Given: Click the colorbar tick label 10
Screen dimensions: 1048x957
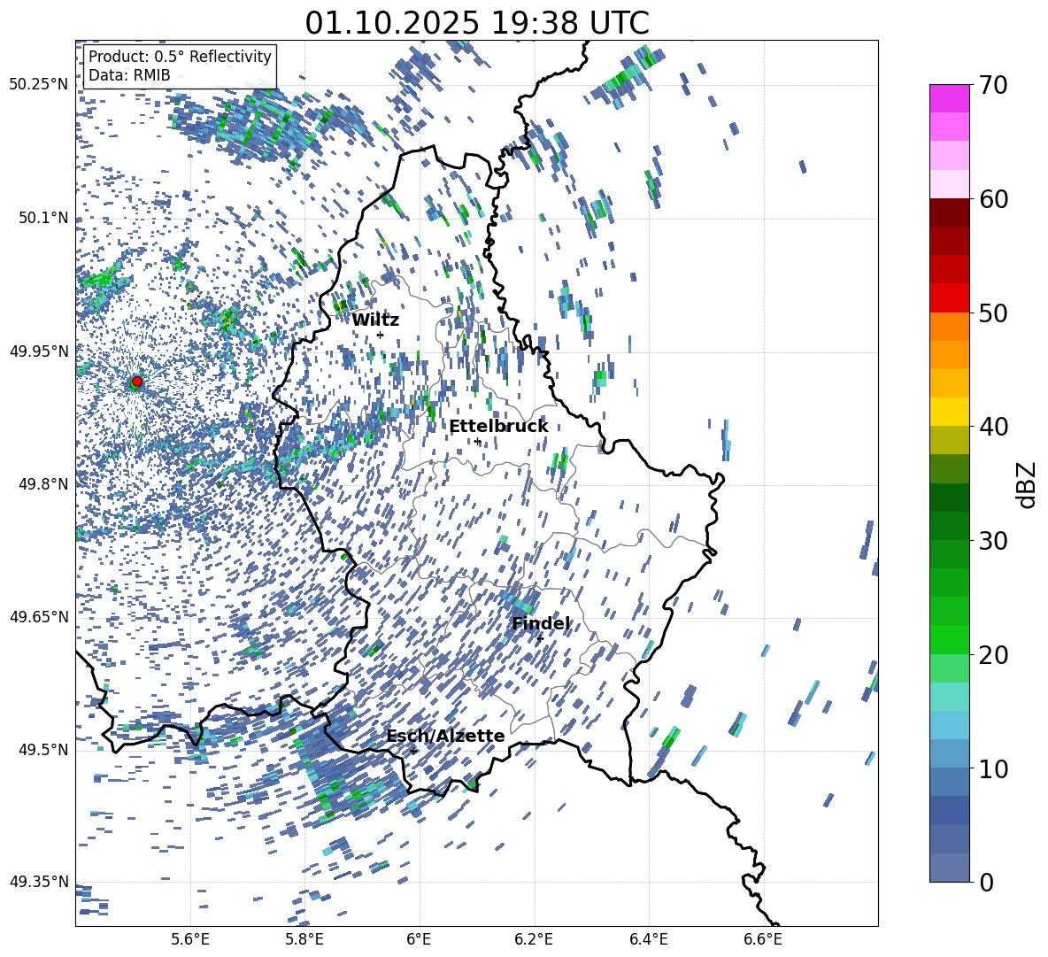Looking at the screenshot, I should (993, 768).
